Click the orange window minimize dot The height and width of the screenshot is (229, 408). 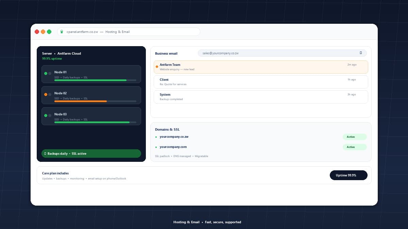pos(43,32)
